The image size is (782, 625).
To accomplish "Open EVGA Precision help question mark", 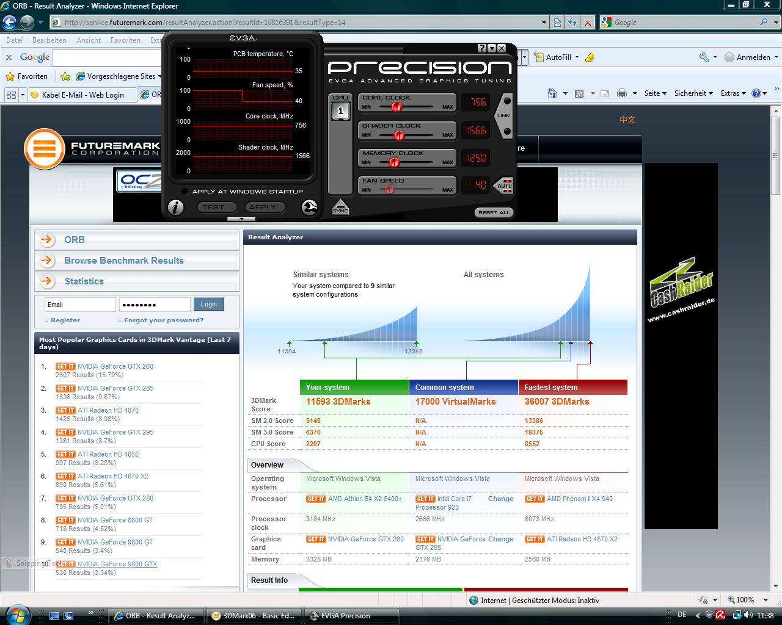I will click(x=481, y=48).
